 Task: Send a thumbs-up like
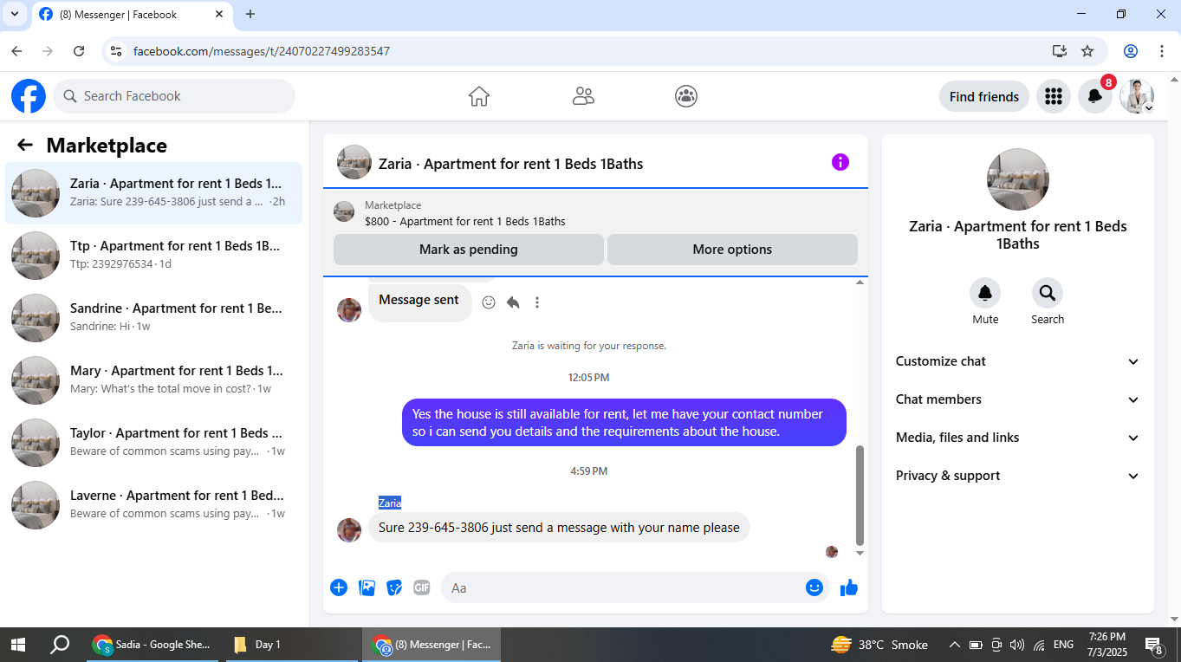click(x=849, y=587)
